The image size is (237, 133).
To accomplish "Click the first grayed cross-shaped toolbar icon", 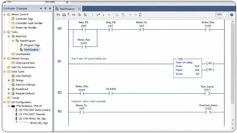I will pos(130,15).
